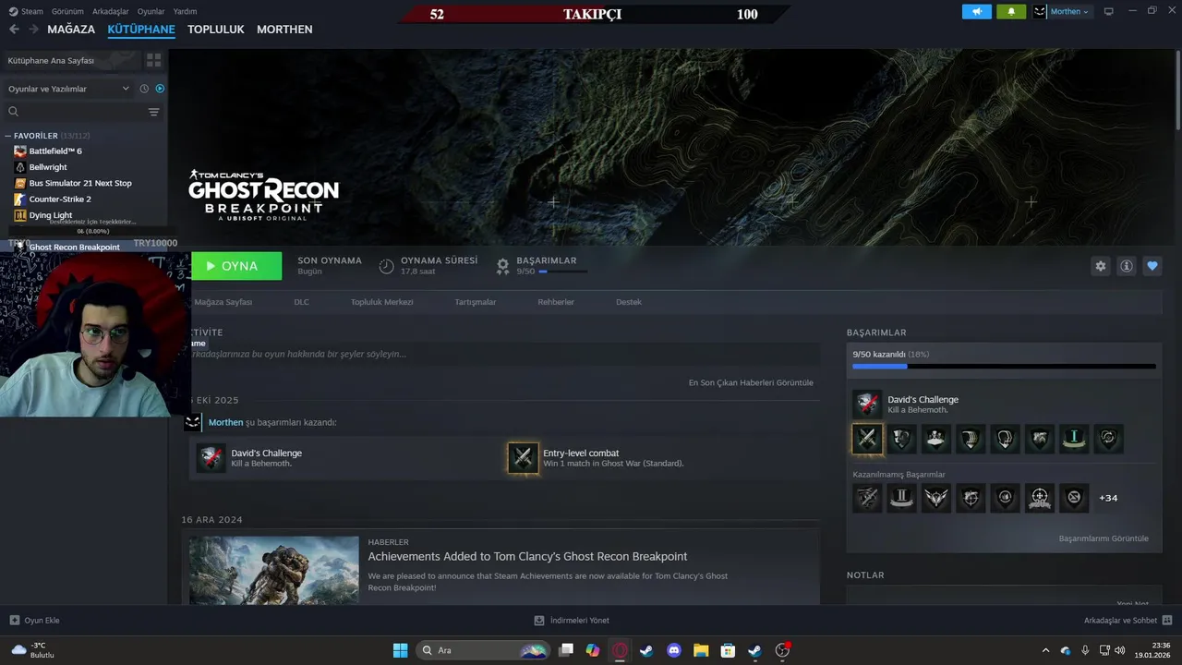Switch to the TOPLULUK tab

tap(216, 30)
